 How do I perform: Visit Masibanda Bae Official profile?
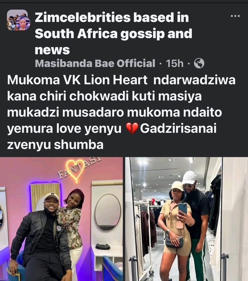point(95,63)
